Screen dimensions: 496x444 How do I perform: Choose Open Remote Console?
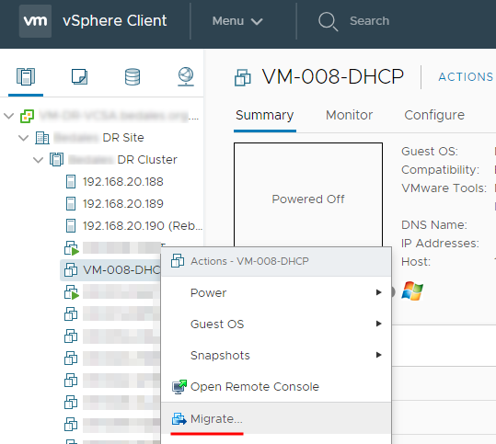point(276,387)
